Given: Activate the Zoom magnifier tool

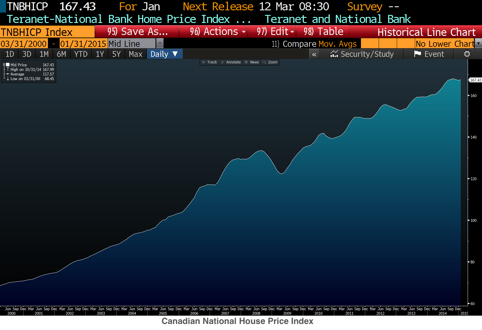Looking at the screenshot, I should [270, 62].
